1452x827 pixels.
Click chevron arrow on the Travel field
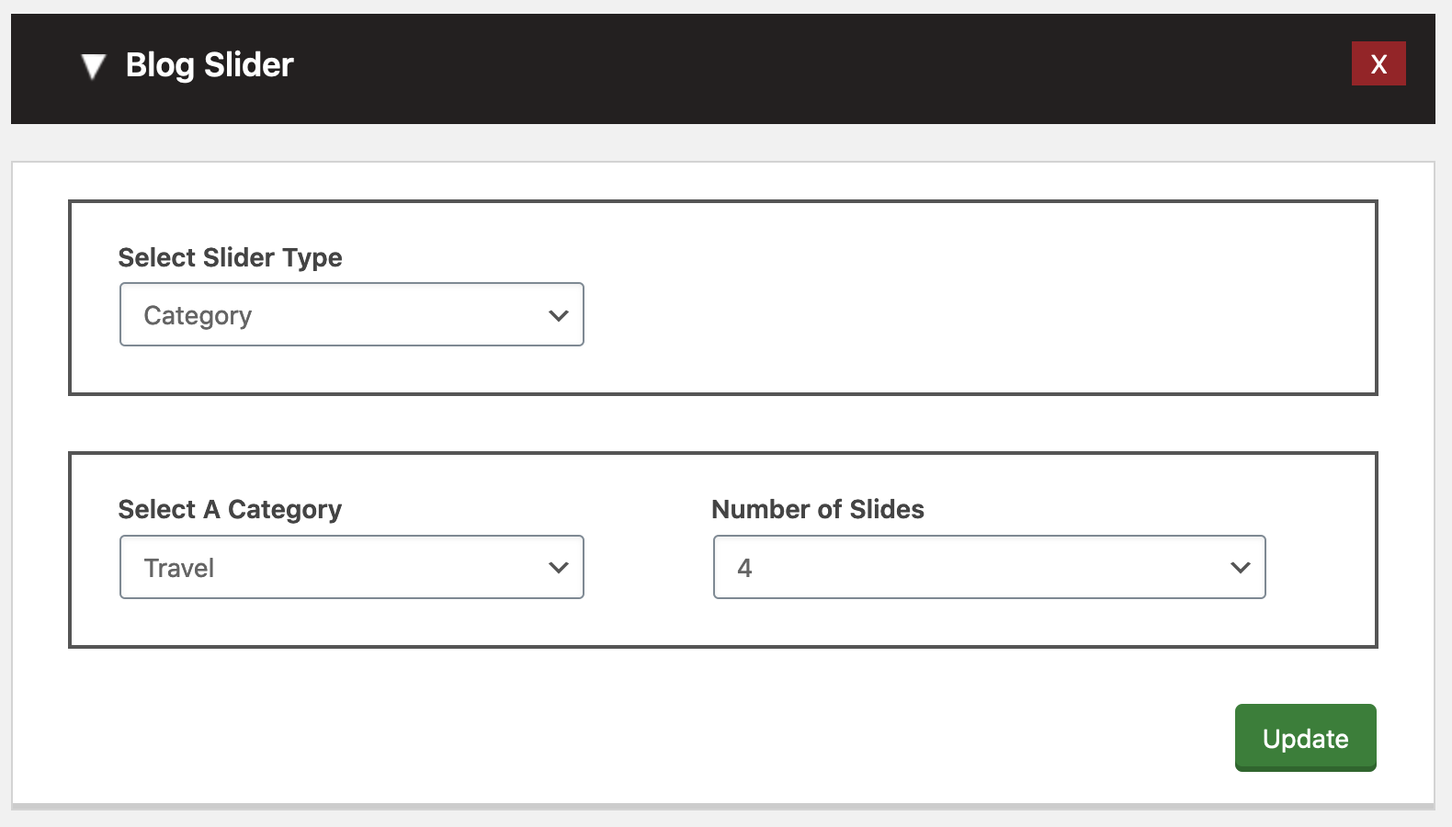(558, 568)
